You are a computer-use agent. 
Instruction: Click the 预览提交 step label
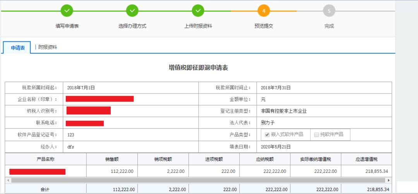point(264,26)
